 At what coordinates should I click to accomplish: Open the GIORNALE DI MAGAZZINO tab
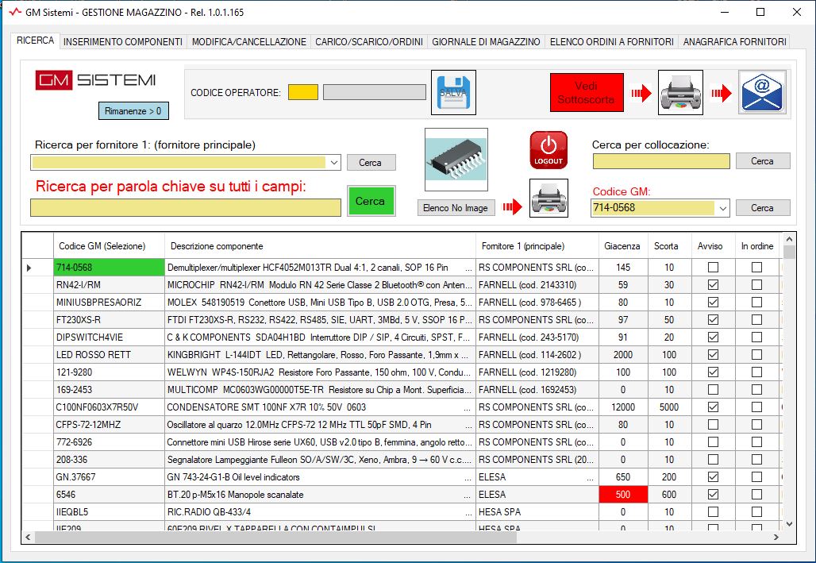click(x=486, y=41)
